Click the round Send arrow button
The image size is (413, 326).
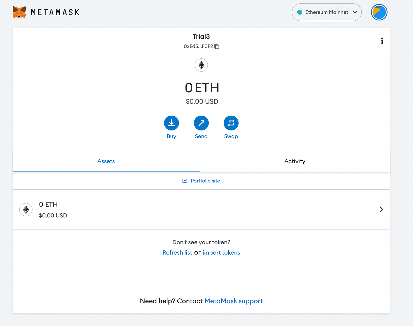point(201,123)
